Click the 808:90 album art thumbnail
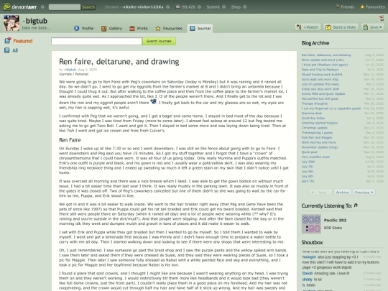The width and height of the screenshot is (388, 291). (311, 224)
